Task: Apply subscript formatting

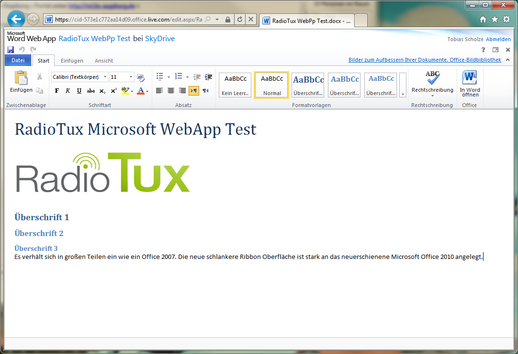Action: point(102,91)
